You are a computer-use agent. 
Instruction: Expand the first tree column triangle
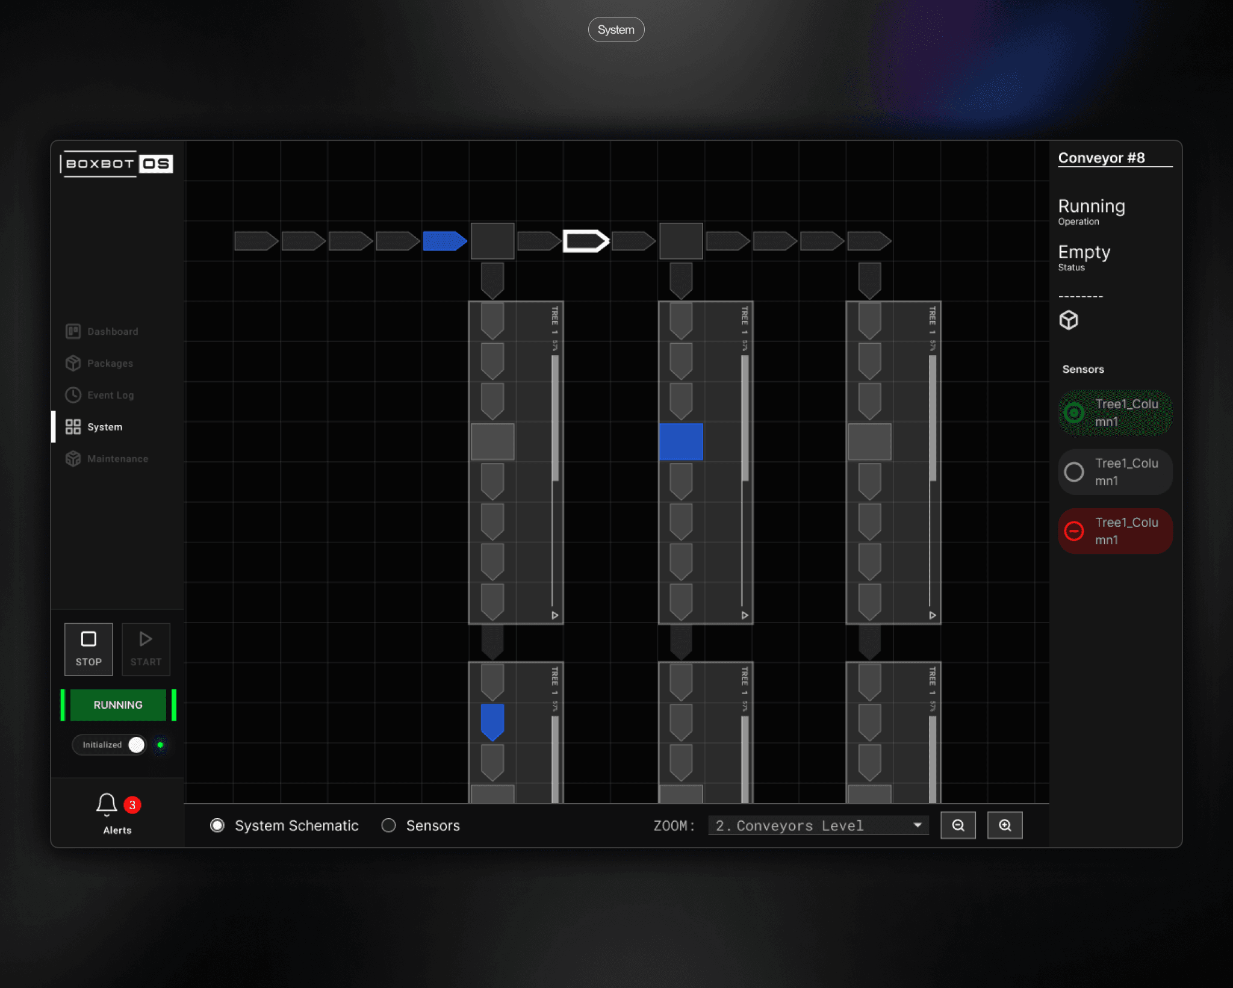click(x=555, y=615)
